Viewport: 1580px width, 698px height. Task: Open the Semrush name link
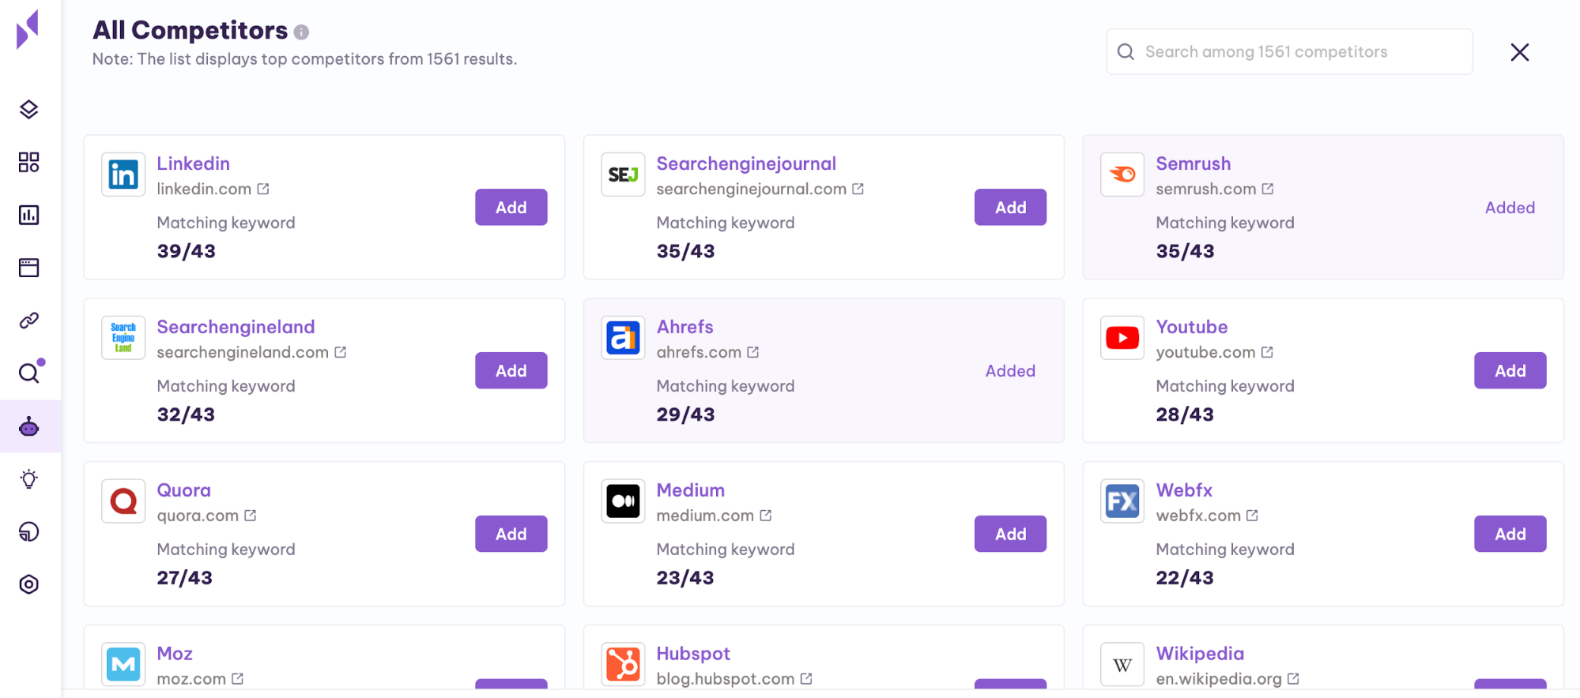pos(1193,163)
